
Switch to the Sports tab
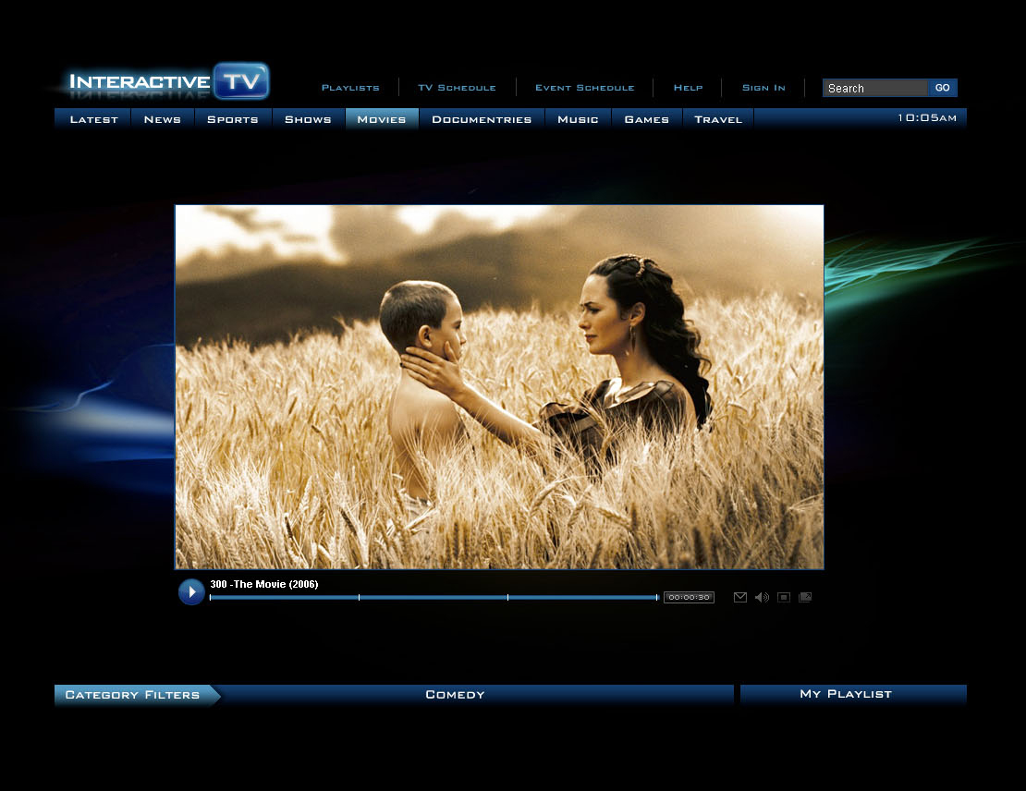pos(233,119)
